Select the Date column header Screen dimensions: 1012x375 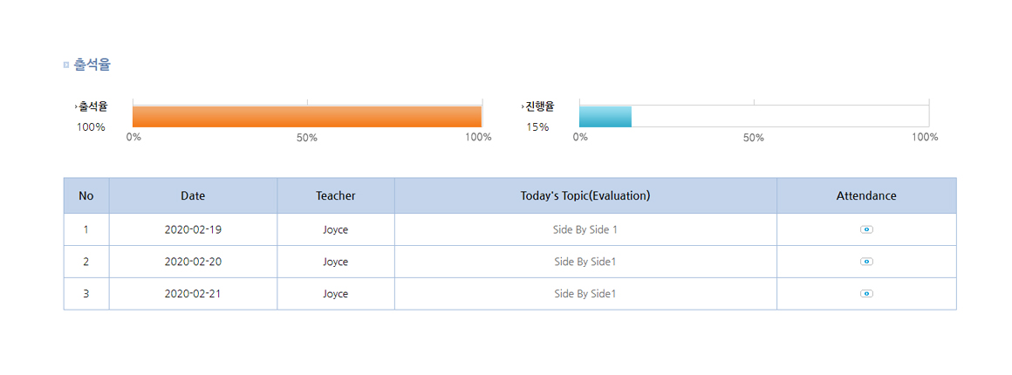[193, 196]
